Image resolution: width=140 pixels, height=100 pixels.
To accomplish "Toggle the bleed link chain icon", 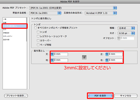I will point(84,57).
